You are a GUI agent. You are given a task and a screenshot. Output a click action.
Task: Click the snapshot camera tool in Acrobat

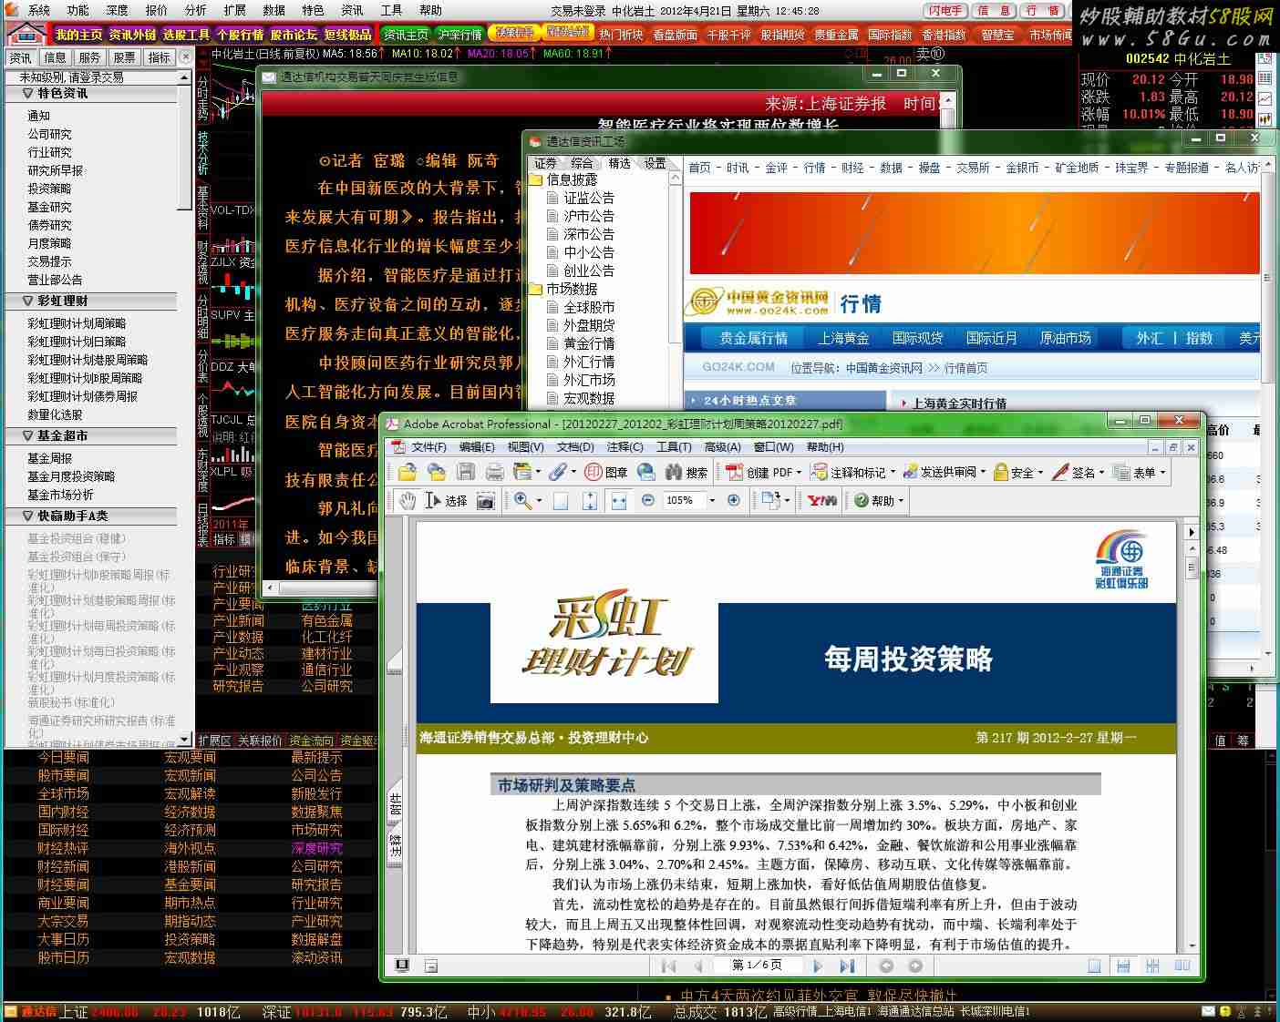point(486,500)
